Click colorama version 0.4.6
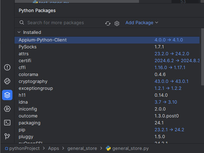204x153 pixels. [160, 75]
